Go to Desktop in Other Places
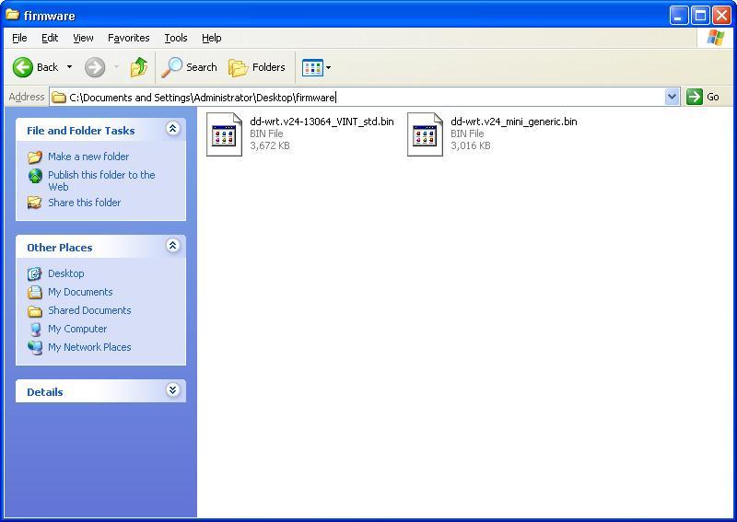This screenshot has width=737, height=522. (65, 273)
